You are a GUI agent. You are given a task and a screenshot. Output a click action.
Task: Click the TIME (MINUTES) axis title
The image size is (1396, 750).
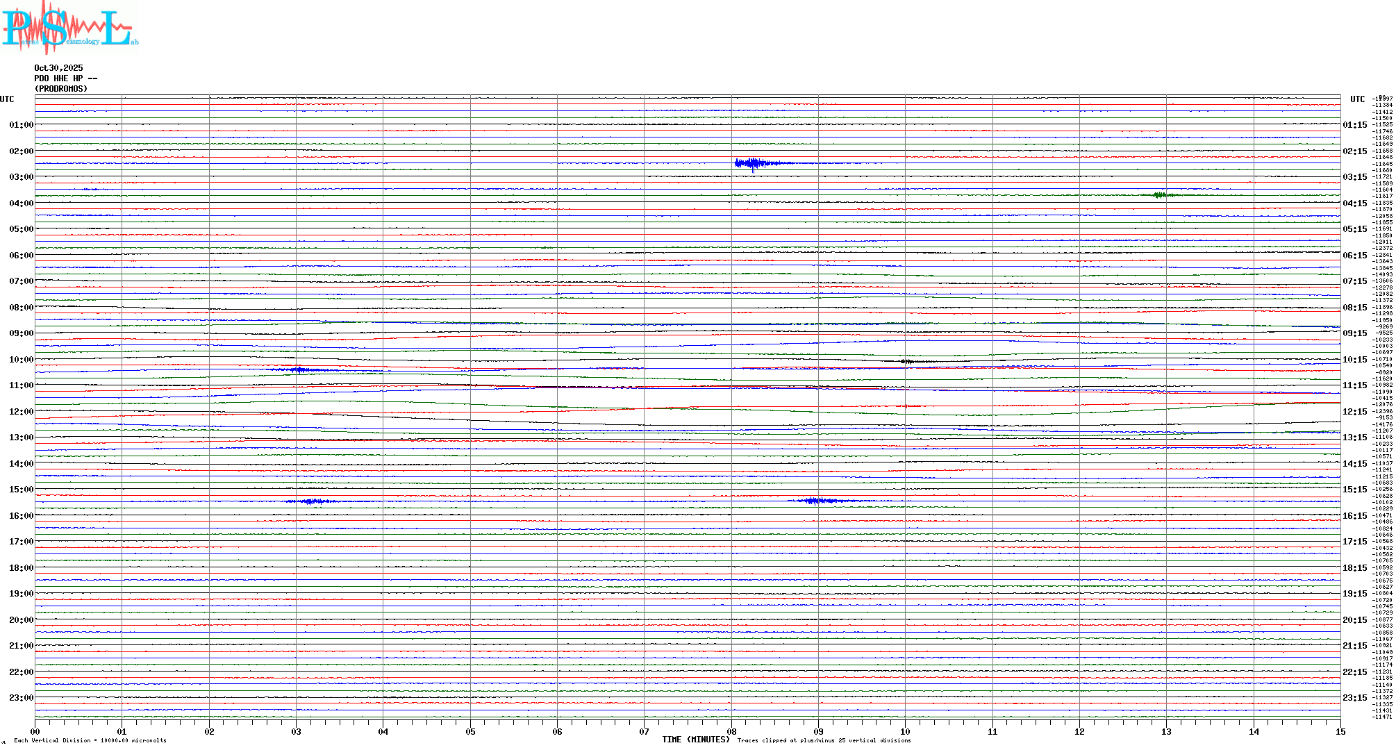tap(695, 740)
